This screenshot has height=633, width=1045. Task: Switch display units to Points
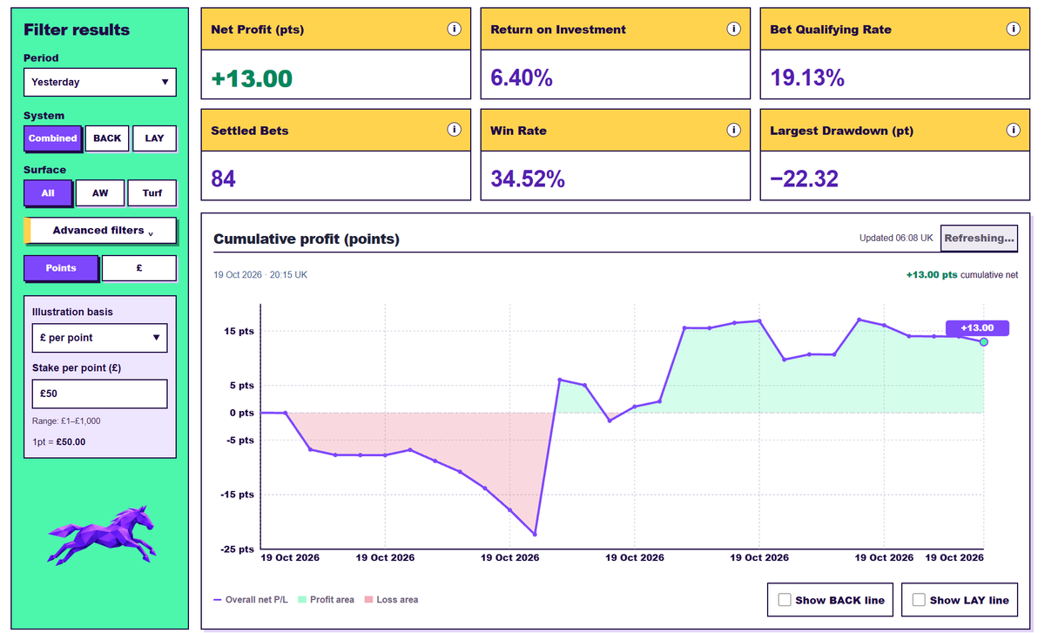point(60,268)
